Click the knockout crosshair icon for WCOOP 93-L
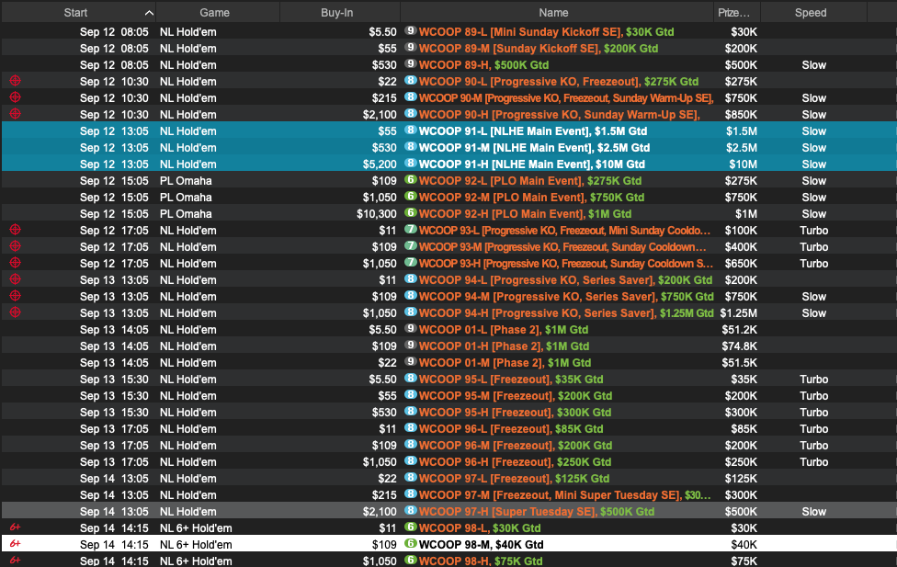This screenshot has width=897, height=567. (x=16, y=230)
